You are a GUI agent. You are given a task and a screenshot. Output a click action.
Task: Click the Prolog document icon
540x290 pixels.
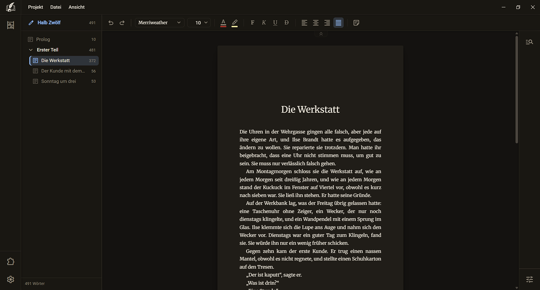coord(30,39)
